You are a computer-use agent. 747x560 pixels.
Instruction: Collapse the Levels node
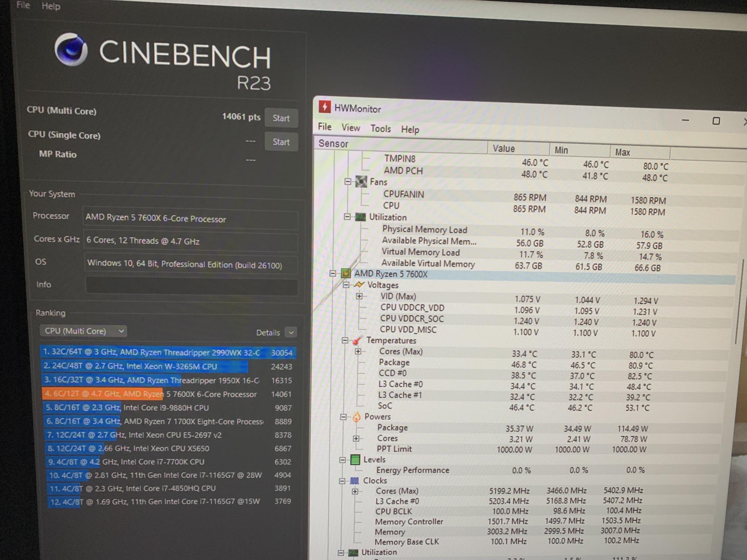pos(342,460)
